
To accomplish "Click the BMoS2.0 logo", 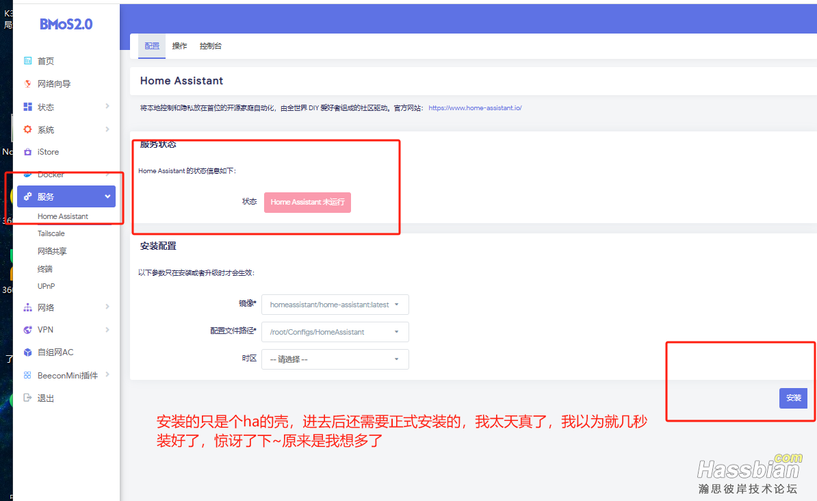I will [66, 24].
